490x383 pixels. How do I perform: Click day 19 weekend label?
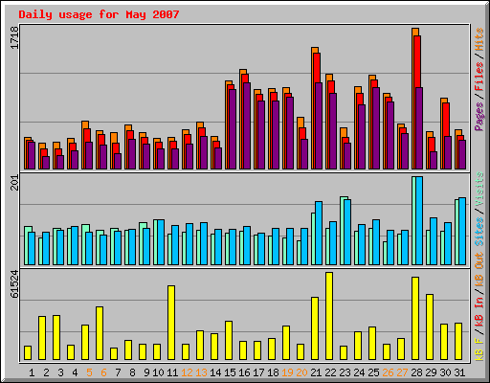pyautogui.click(x=287, y=372)
